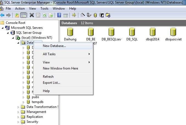Click the pubs database cylinder icon in the tree
Image resolution: width=186 pixels, height=125 pixels.
pyautogui.click(x=28, y=97)
